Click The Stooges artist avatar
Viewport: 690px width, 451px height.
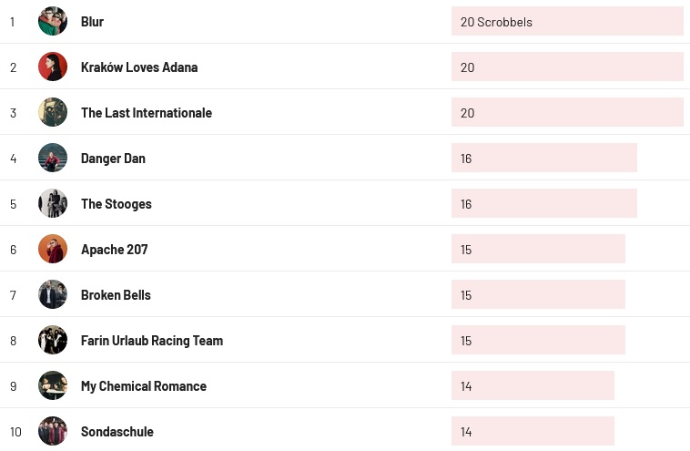pos(53,203)
